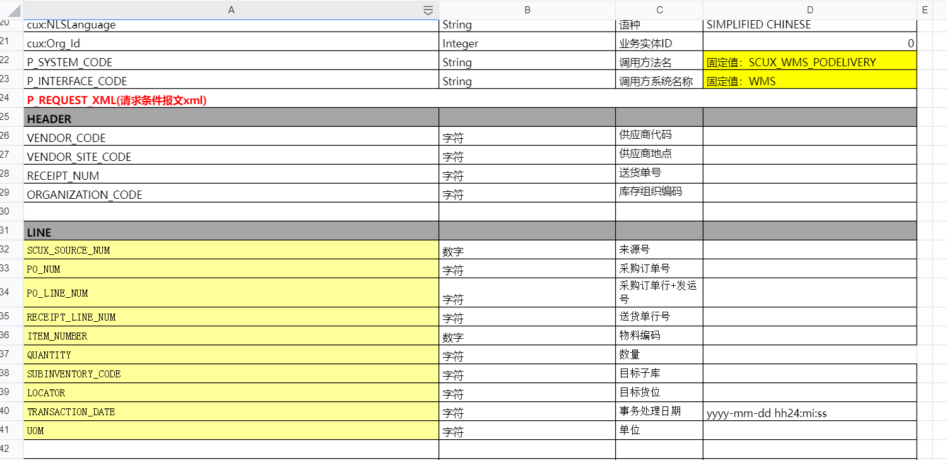947x460 pixels.
Task: Click the ITEM_NUMBER cell
Action: (x=231, y=336)
